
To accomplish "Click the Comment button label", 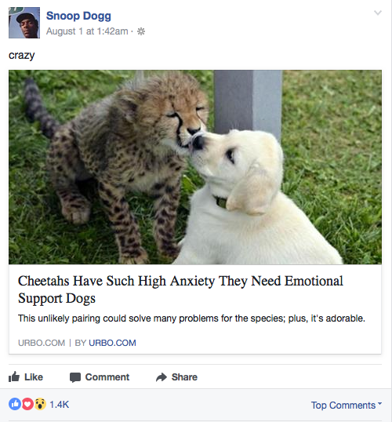I will click(x=107, y=377).
